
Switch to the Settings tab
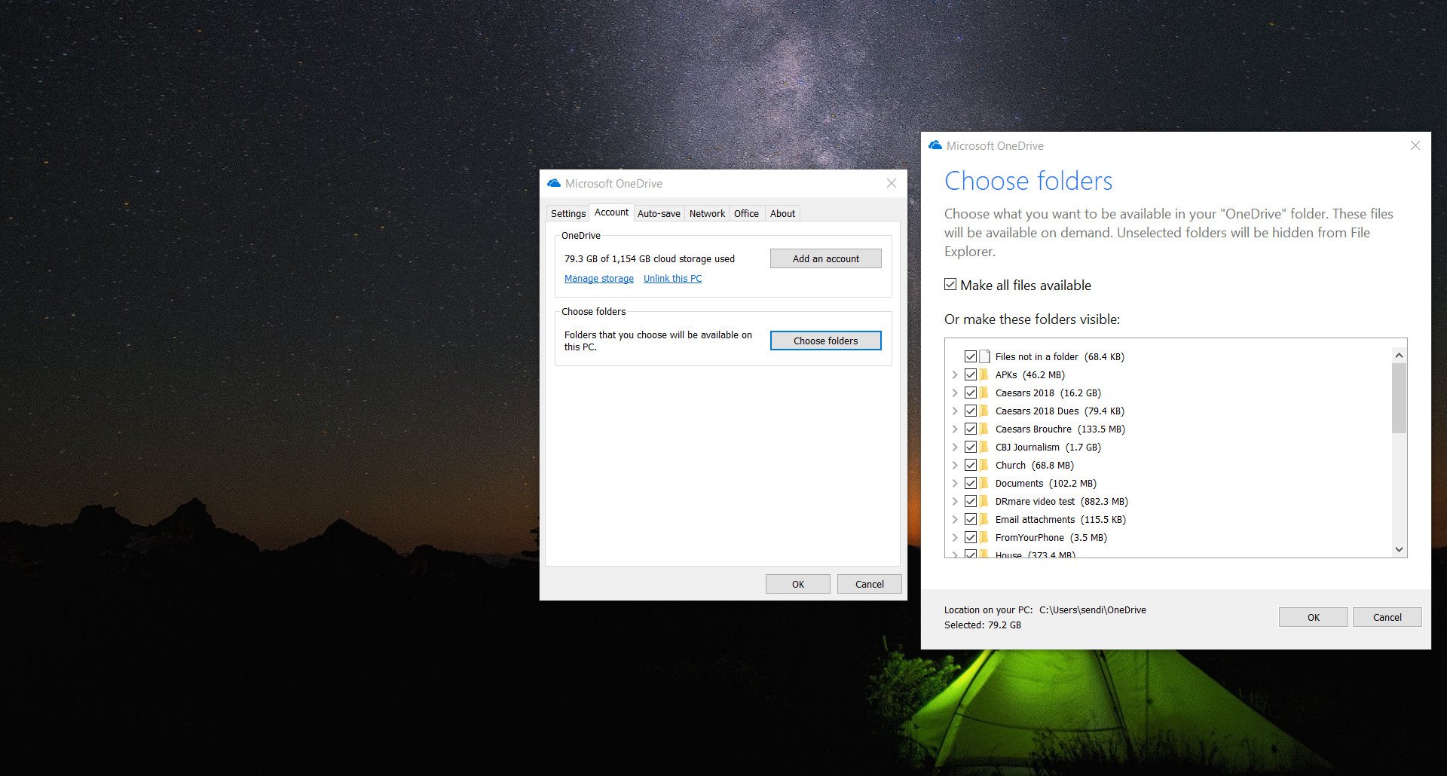tap(568, 213)
